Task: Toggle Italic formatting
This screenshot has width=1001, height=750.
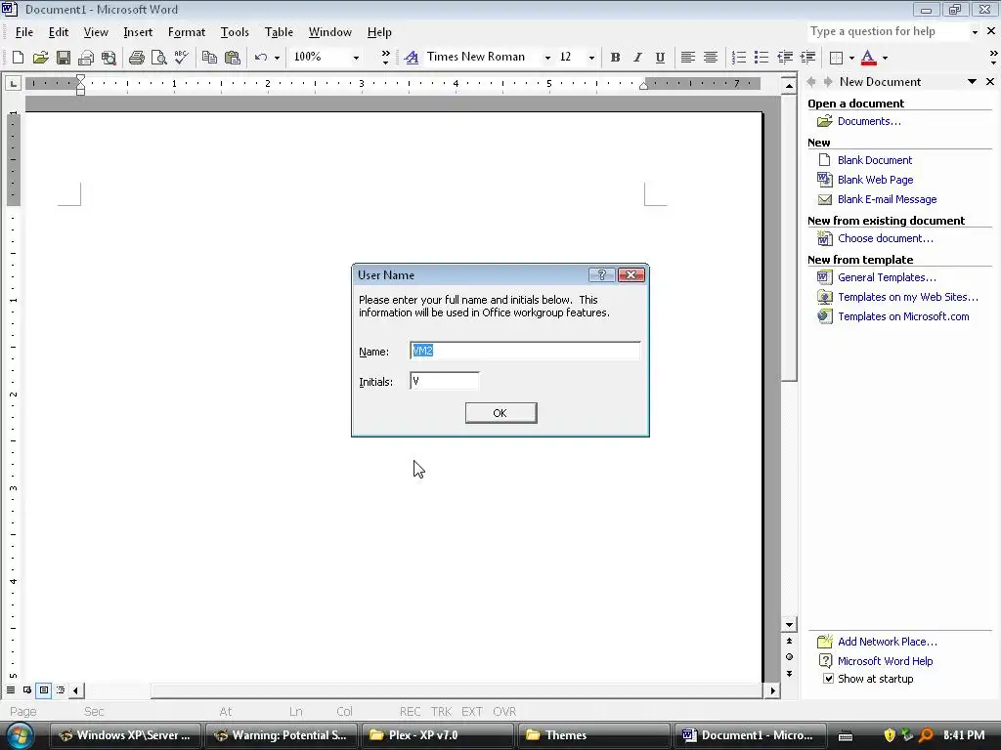Action: (x=637, y=58)
